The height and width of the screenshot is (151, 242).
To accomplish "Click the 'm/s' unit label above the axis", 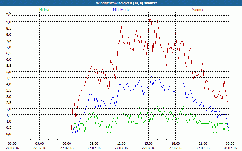I will click(x=8, y=14).
